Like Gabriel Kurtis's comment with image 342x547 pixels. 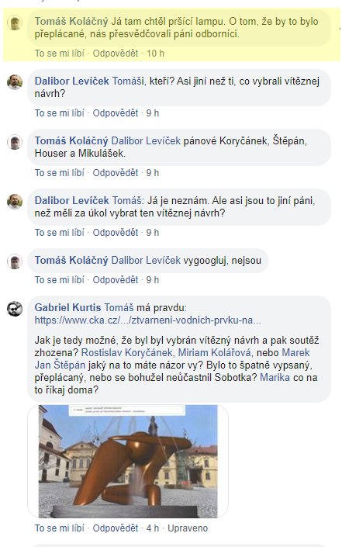click(59, 528)
